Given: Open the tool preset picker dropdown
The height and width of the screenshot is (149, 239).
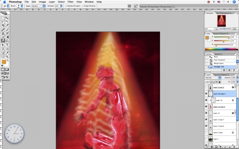Looking at the screenshot, I should tap(8, 6).
